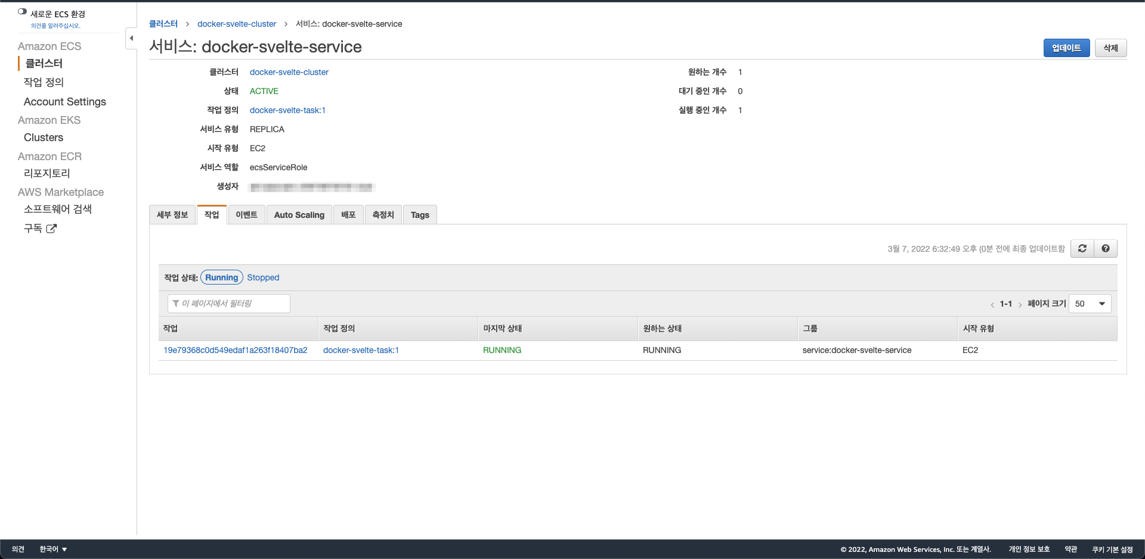Open 쿠키 기본 설정 footer link

pyautogui.click(x=1112, y=549)
